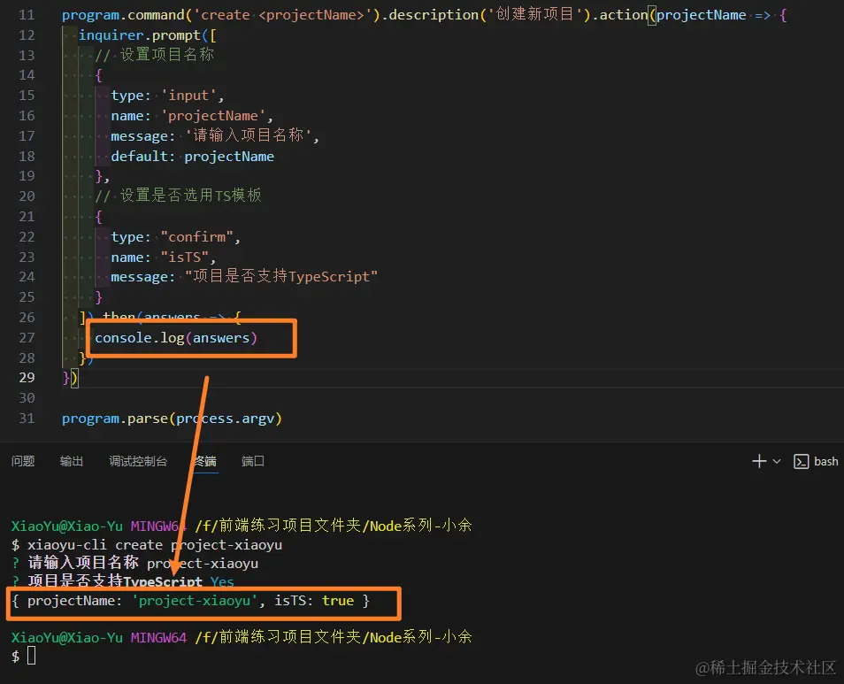Click name: "isTS" on line 23
This screenshot has height=684, width=844.
(x=163, y=257)
